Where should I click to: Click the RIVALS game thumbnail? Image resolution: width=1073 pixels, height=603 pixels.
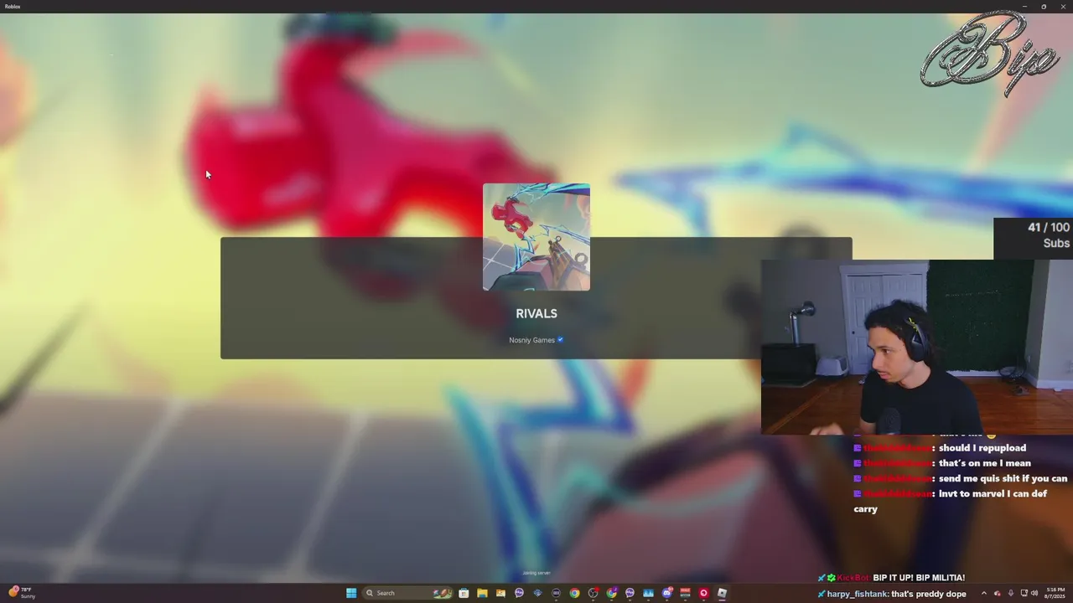(536, 237)
